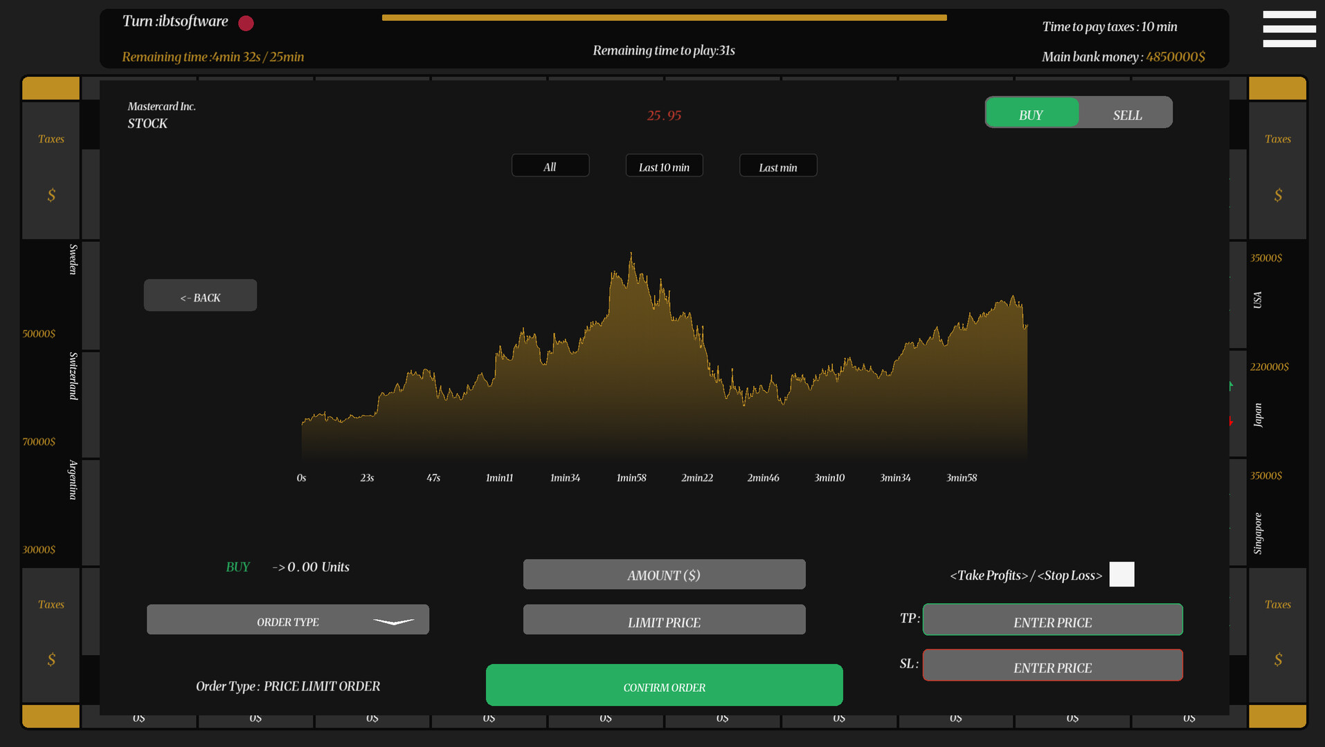The width and height of the screenshot is (1325, 747).
Task: Open the ORDER TYPE dropdown
Action: point(287,619)
